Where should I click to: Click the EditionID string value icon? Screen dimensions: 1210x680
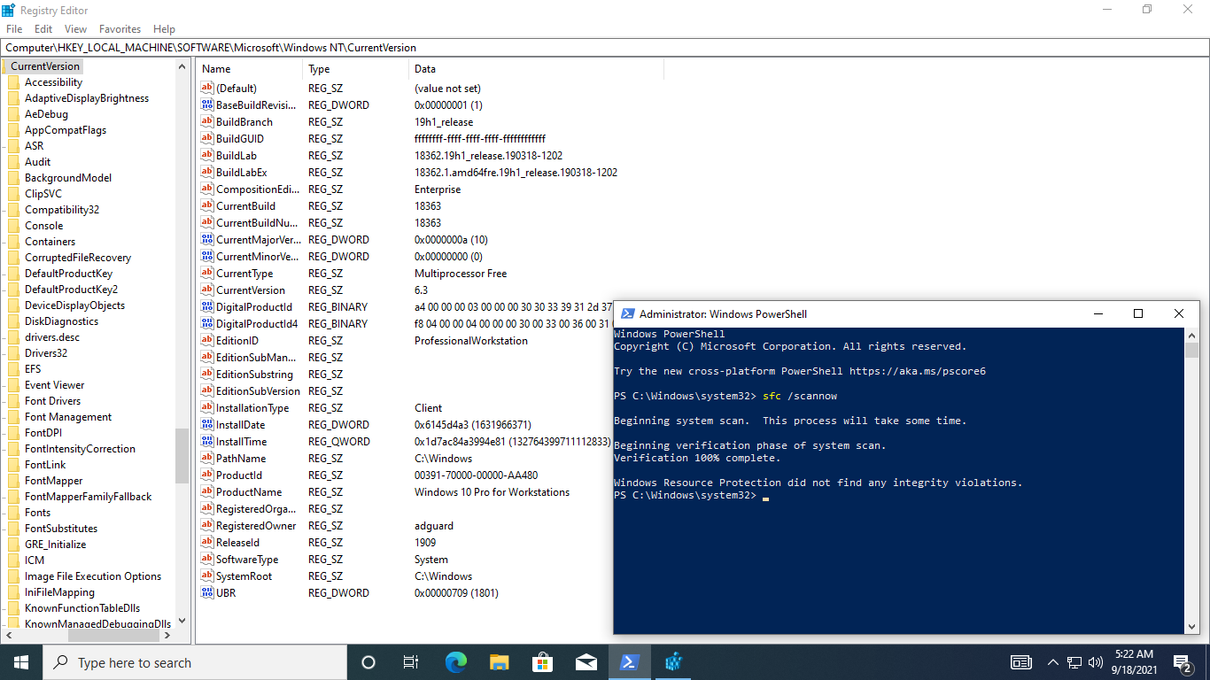click(207, 341)
